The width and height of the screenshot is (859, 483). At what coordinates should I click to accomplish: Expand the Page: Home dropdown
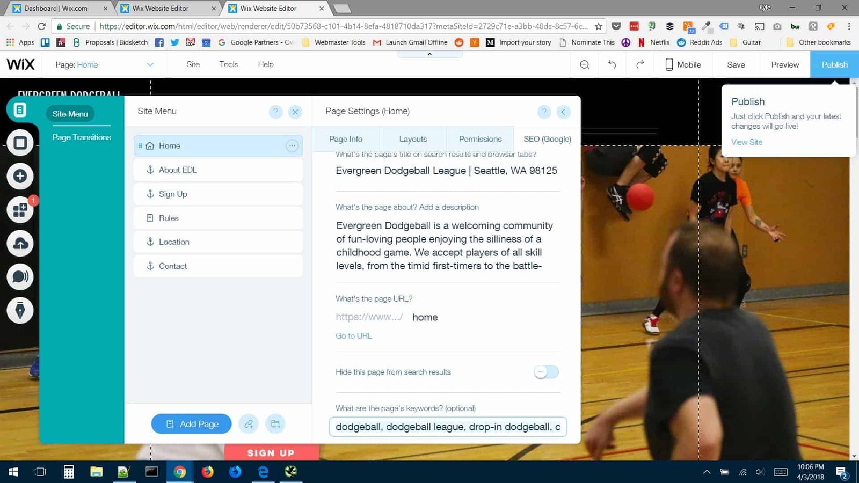(x=150, y=64)
